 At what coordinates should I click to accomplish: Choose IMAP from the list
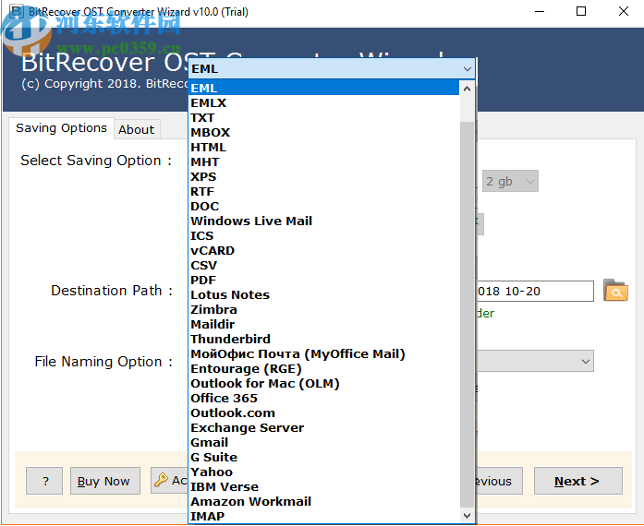(x=323, y=516)
